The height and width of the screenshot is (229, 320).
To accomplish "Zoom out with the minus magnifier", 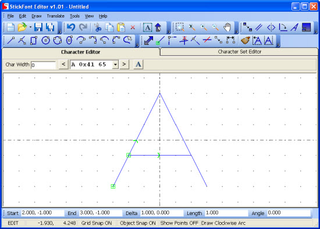I will tap(215, 27).
